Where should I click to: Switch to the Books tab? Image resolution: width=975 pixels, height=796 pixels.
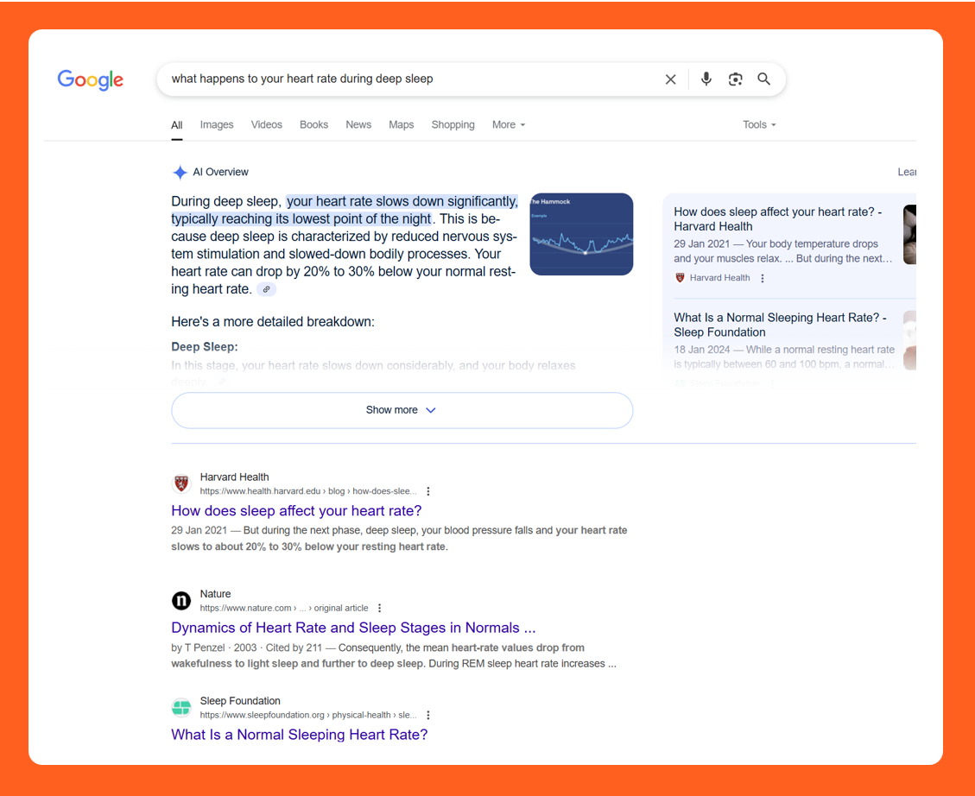coord(314,125)
